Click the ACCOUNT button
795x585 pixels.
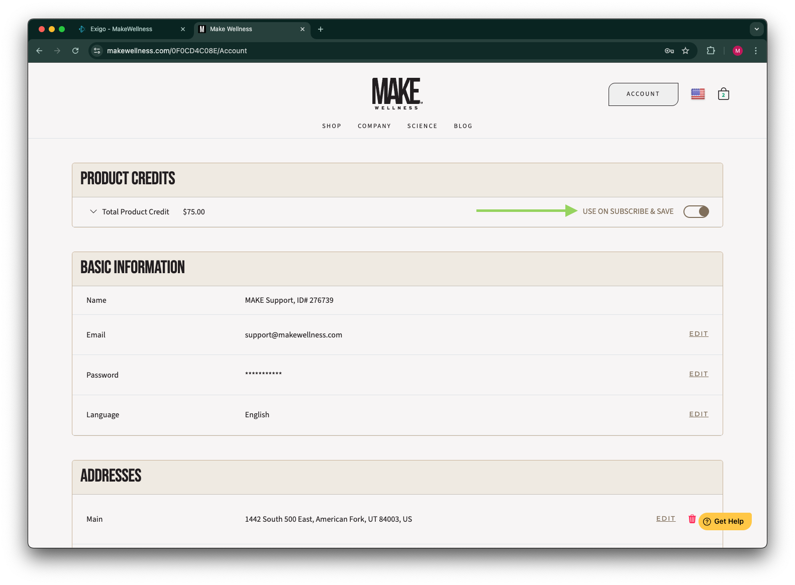point(643,94)
